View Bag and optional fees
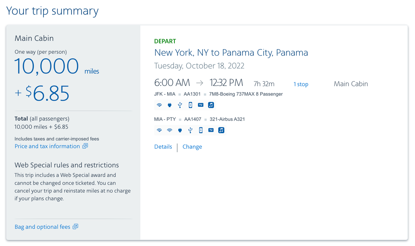This screenshot has height=246, width=415. pyautogui.click(x=43, y=226)
